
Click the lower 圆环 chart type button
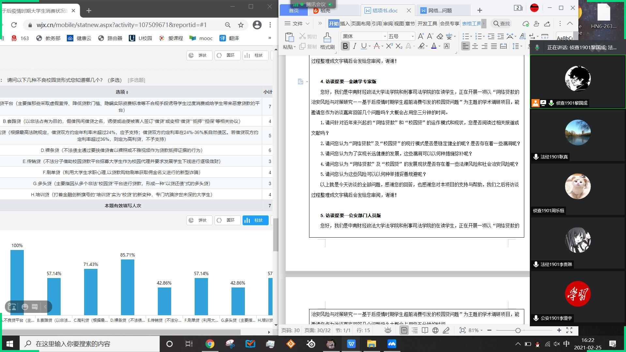[227, 220]
